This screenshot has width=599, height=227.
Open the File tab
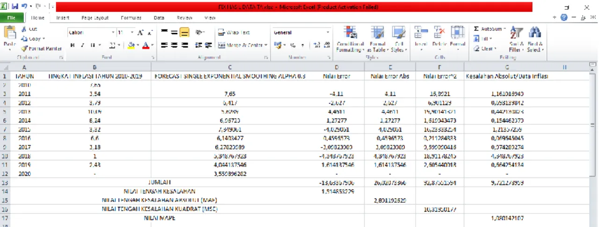pyautogui.click(x=11, y=17)
